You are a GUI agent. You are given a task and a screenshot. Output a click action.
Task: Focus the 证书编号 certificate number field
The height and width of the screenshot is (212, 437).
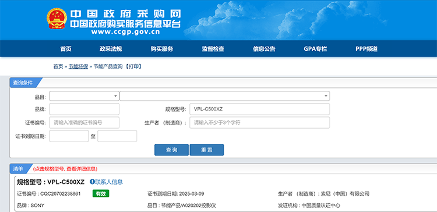(x=84, y=122)
